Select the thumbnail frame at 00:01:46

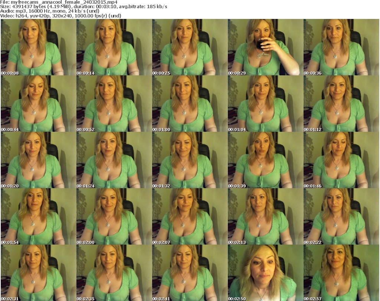(341, 160)
